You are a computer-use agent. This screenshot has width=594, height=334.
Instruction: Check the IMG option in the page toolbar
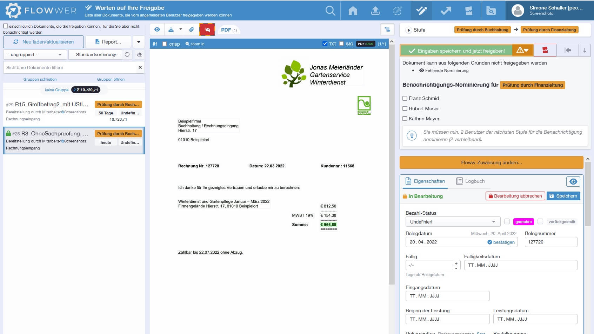pyautogui.click(x=342, y=44)
